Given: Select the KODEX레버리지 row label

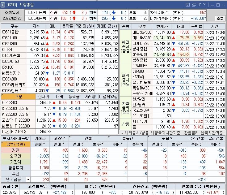Looking at the screenshot, I should [14, 85].
